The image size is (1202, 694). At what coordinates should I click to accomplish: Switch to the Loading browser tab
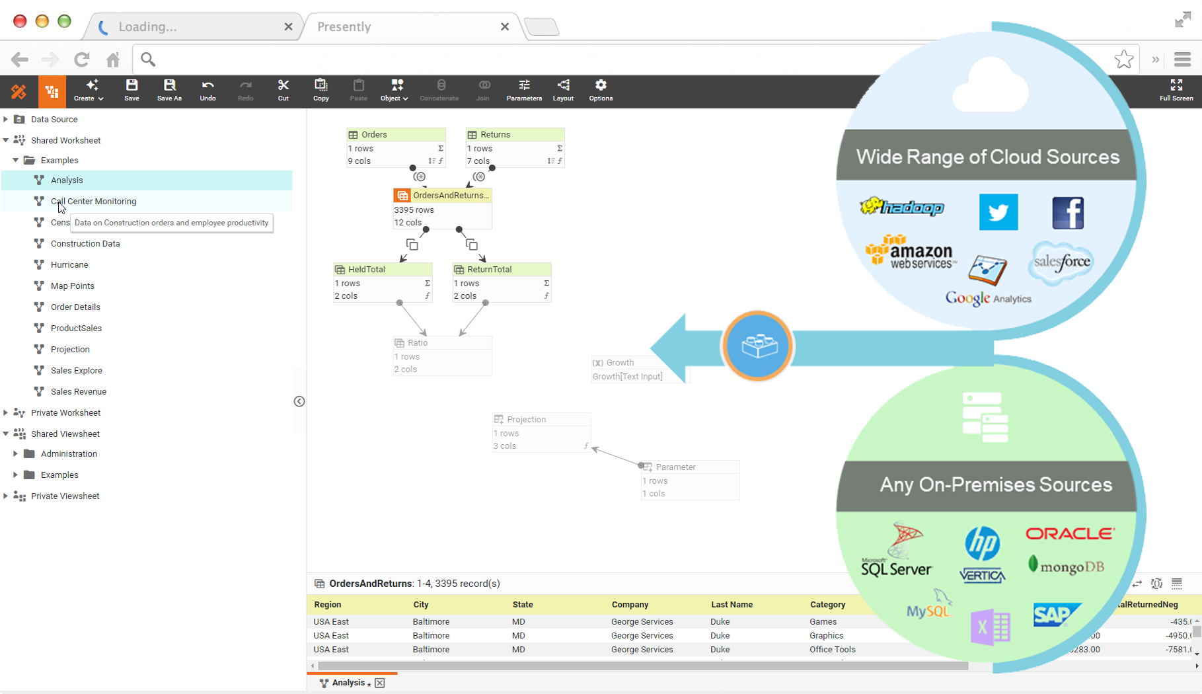[192, 26]
